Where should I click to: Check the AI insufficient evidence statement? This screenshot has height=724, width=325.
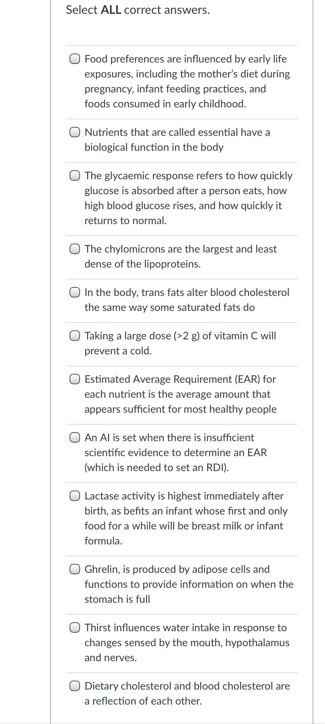75,437
